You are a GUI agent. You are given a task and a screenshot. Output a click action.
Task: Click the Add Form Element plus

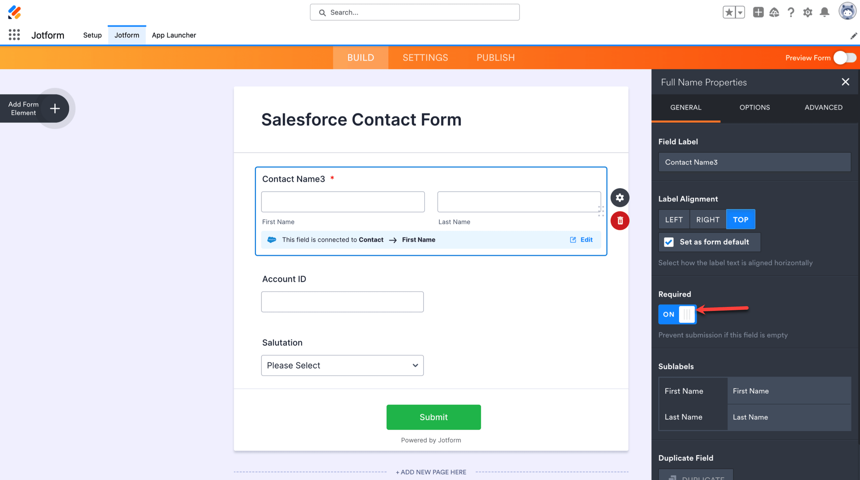tap(55, 108)
